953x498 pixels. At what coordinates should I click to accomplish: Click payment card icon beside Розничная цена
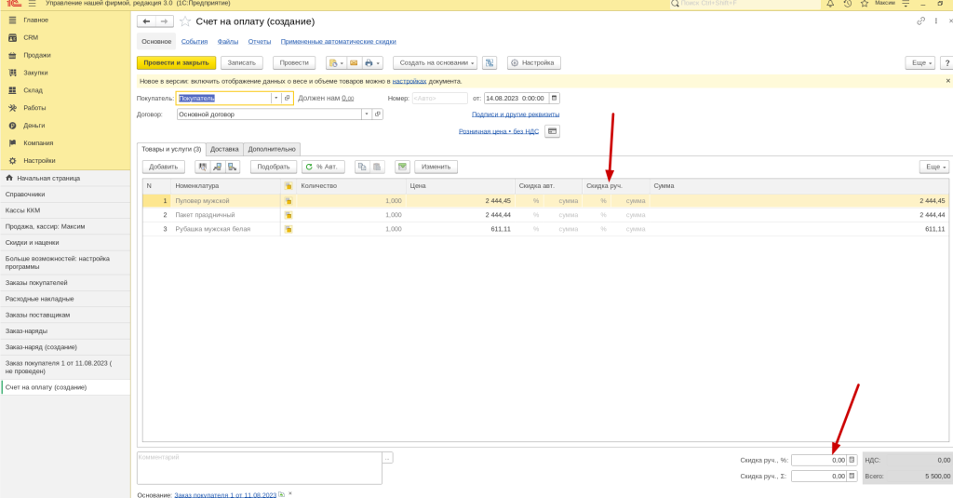click(552, 131)
